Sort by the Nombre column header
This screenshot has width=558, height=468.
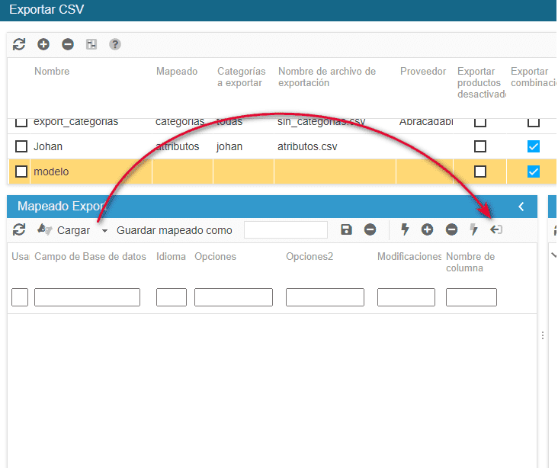coord(52,71)
